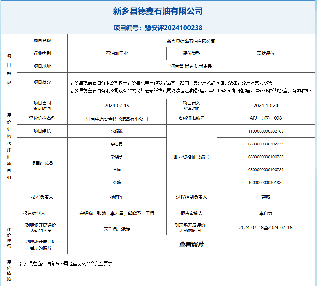Image resolution: width=317 pixels, height=286 pixels.
Task: Click the 项目合同签订时间 label
Action: 42,106
